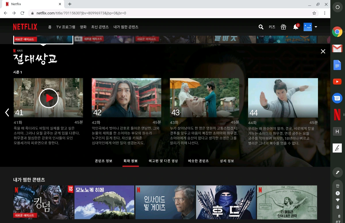Go back in Chrome browser
Image resolution: width=345 pixels, height=223 pixels.
coord(6,13)
